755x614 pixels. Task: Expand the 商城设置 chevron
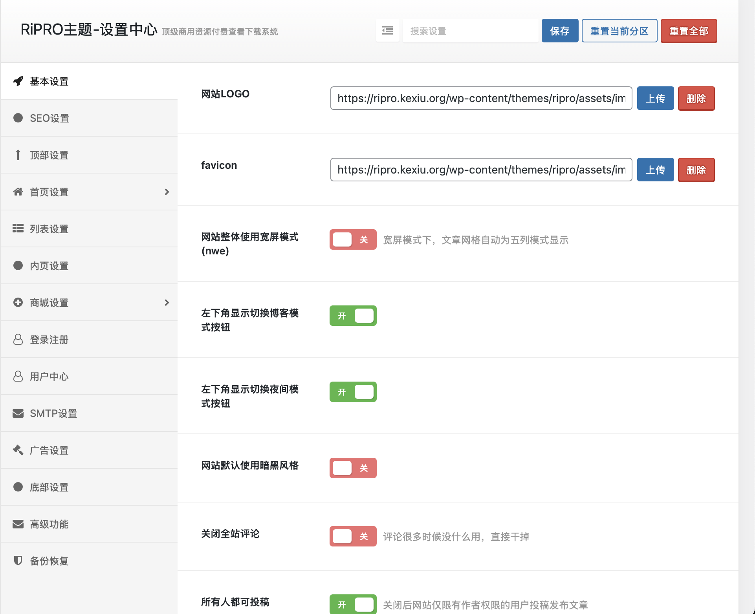(x=167, y=303)
